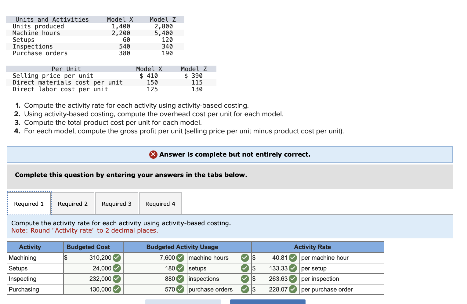Viewport: 467px width, 304px height.
Task: Select Setups budgeted cost field 24,000
Action: point(93,268)
